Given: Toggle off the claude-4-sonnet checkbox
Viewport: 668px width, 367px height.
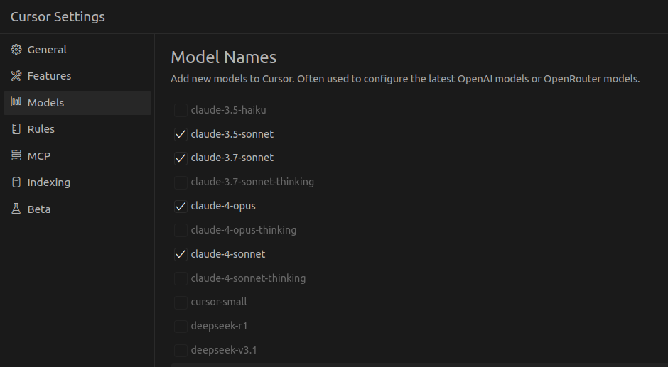Looking at the screenshot, I should pos(181,254).
